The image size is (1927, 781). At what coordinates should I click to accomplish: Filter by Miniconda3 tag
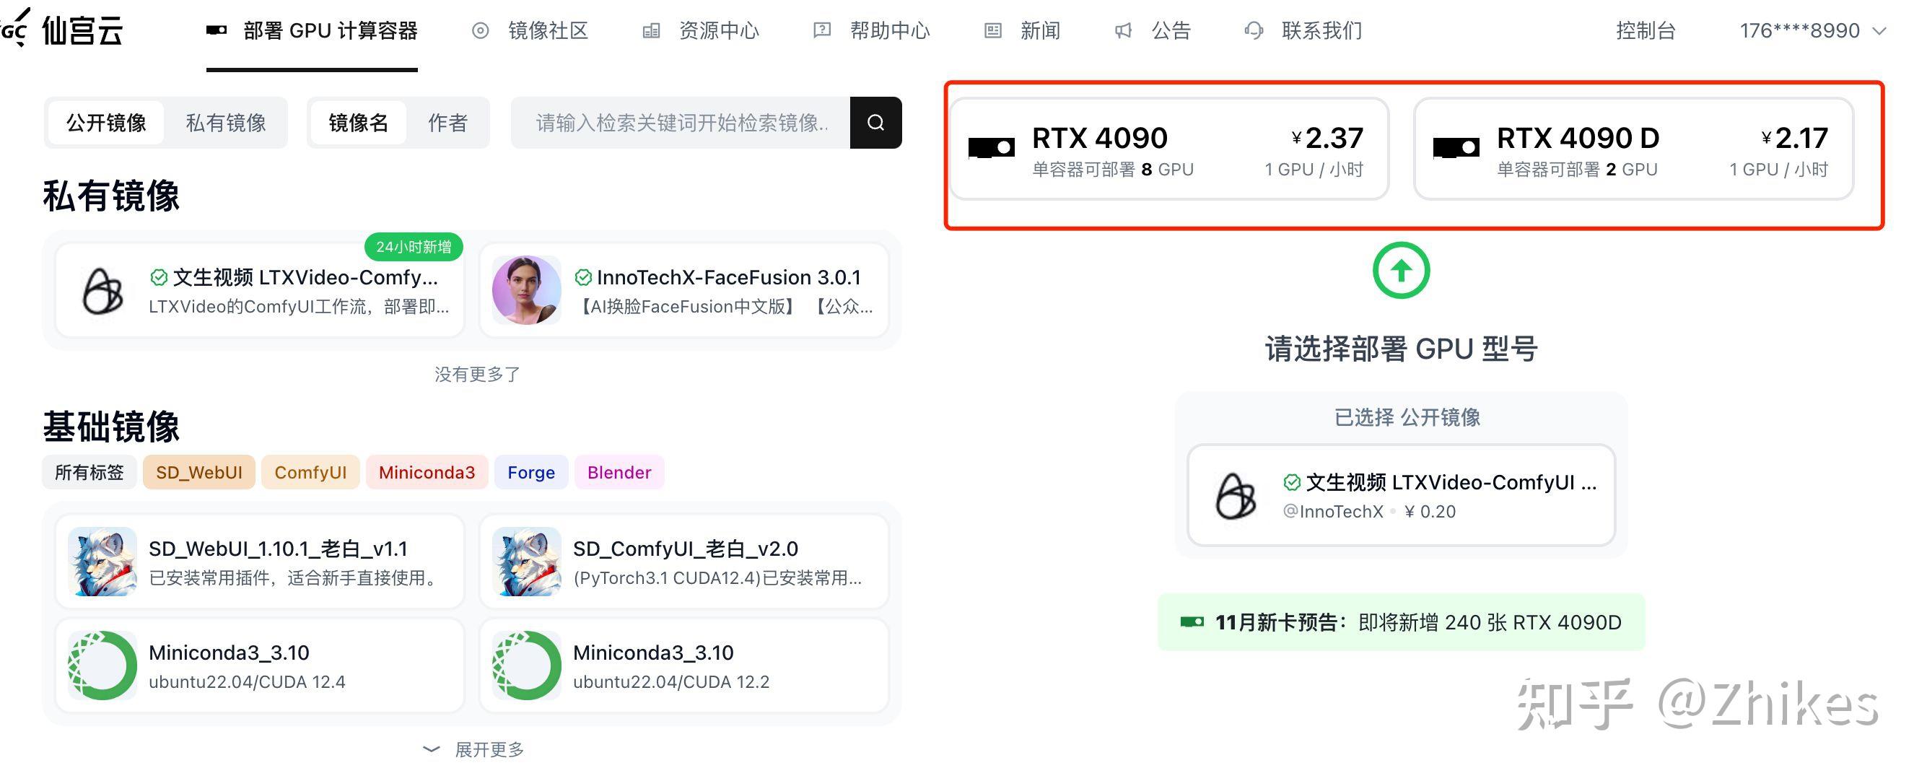click(x=427, y=472)
